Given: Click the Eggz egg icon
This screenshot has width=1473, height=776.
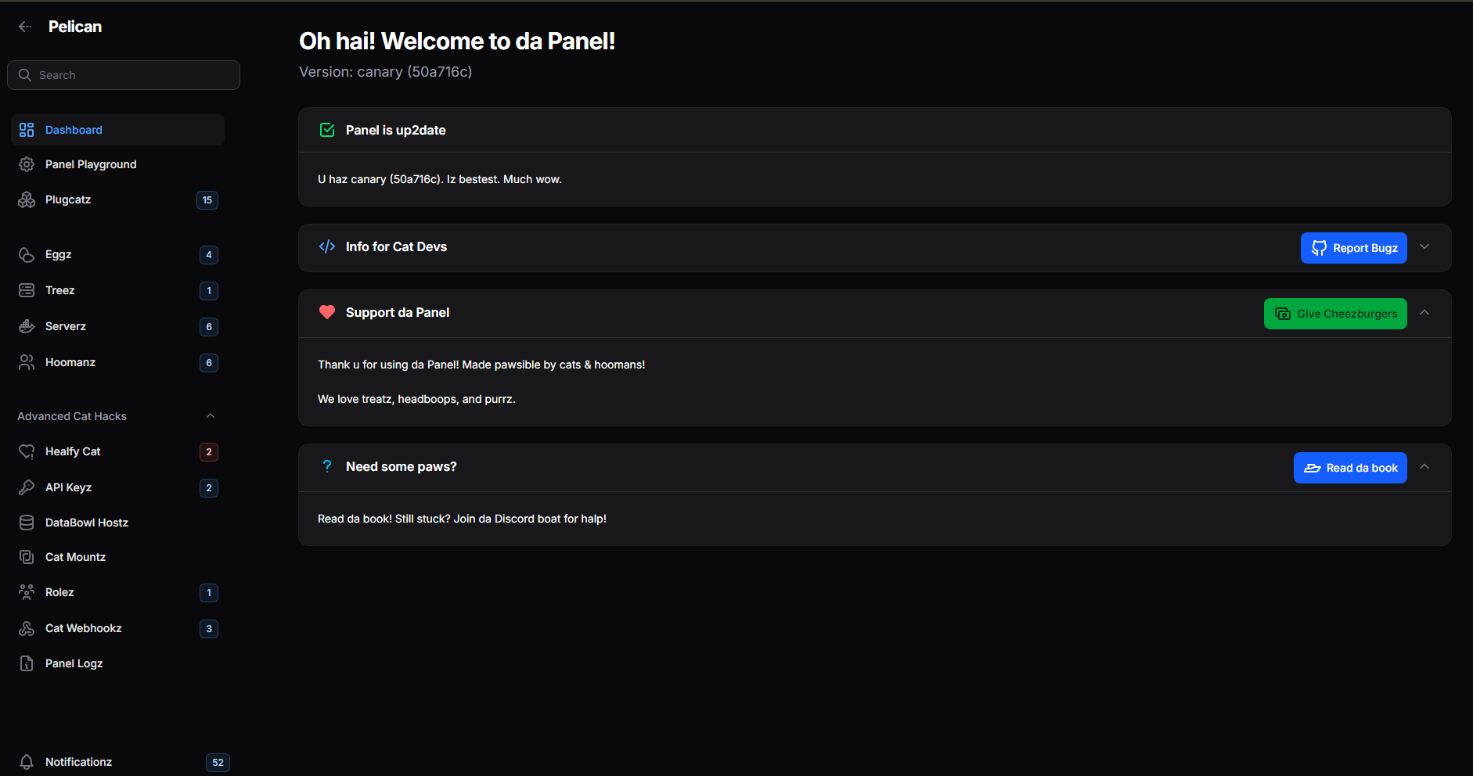Looking at the screenshot, I should [27, 254].
